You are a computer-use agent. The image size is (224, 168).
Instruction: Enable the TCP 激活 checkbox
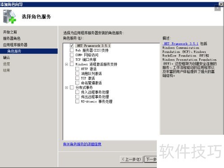pyautogui.click(x=77, y=78)
